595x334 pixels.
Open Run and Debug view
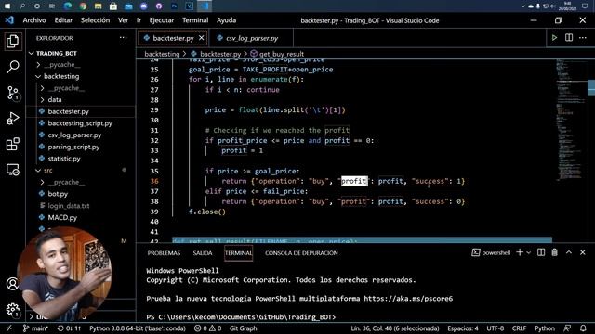coord(12,119)
